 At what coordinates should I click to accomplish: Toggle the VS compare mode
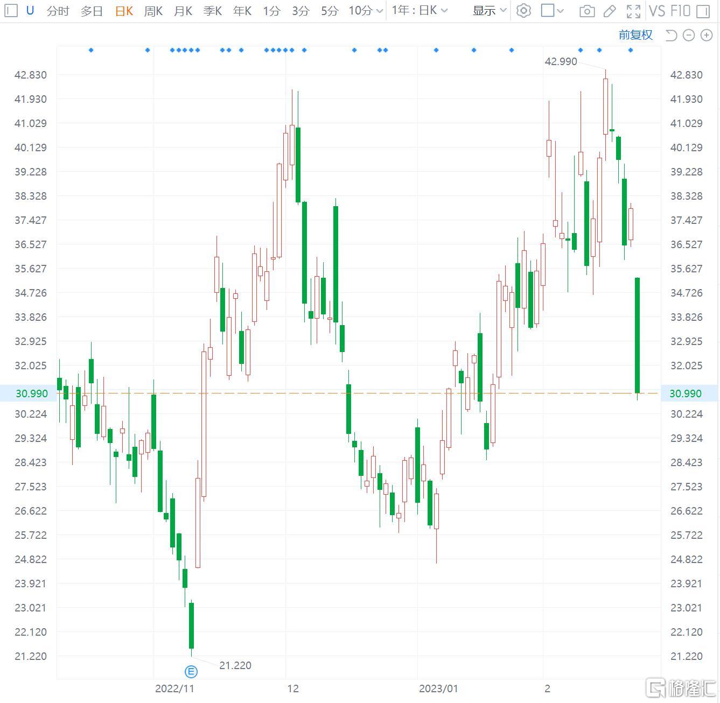click(x=657, y=11)
